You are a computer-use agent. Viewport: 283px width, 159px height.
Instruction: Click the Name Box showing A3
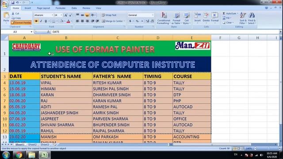15,32
